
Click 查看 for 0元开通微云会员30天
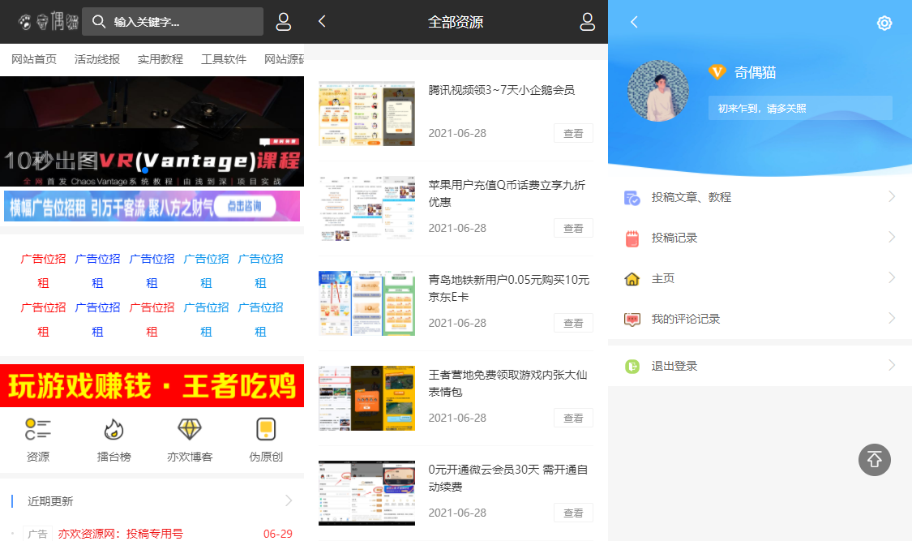click(573, 513)
